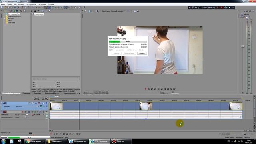Click Отмена button in bottom status bar
The width and height of the screenshot is (256, 144).
coord(4,138)
